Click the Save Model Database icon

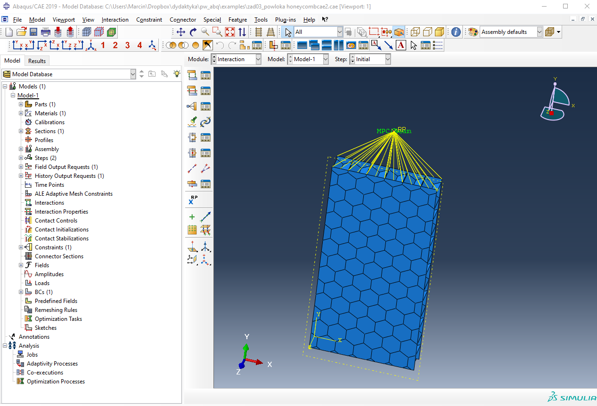[x=33, y=32]
